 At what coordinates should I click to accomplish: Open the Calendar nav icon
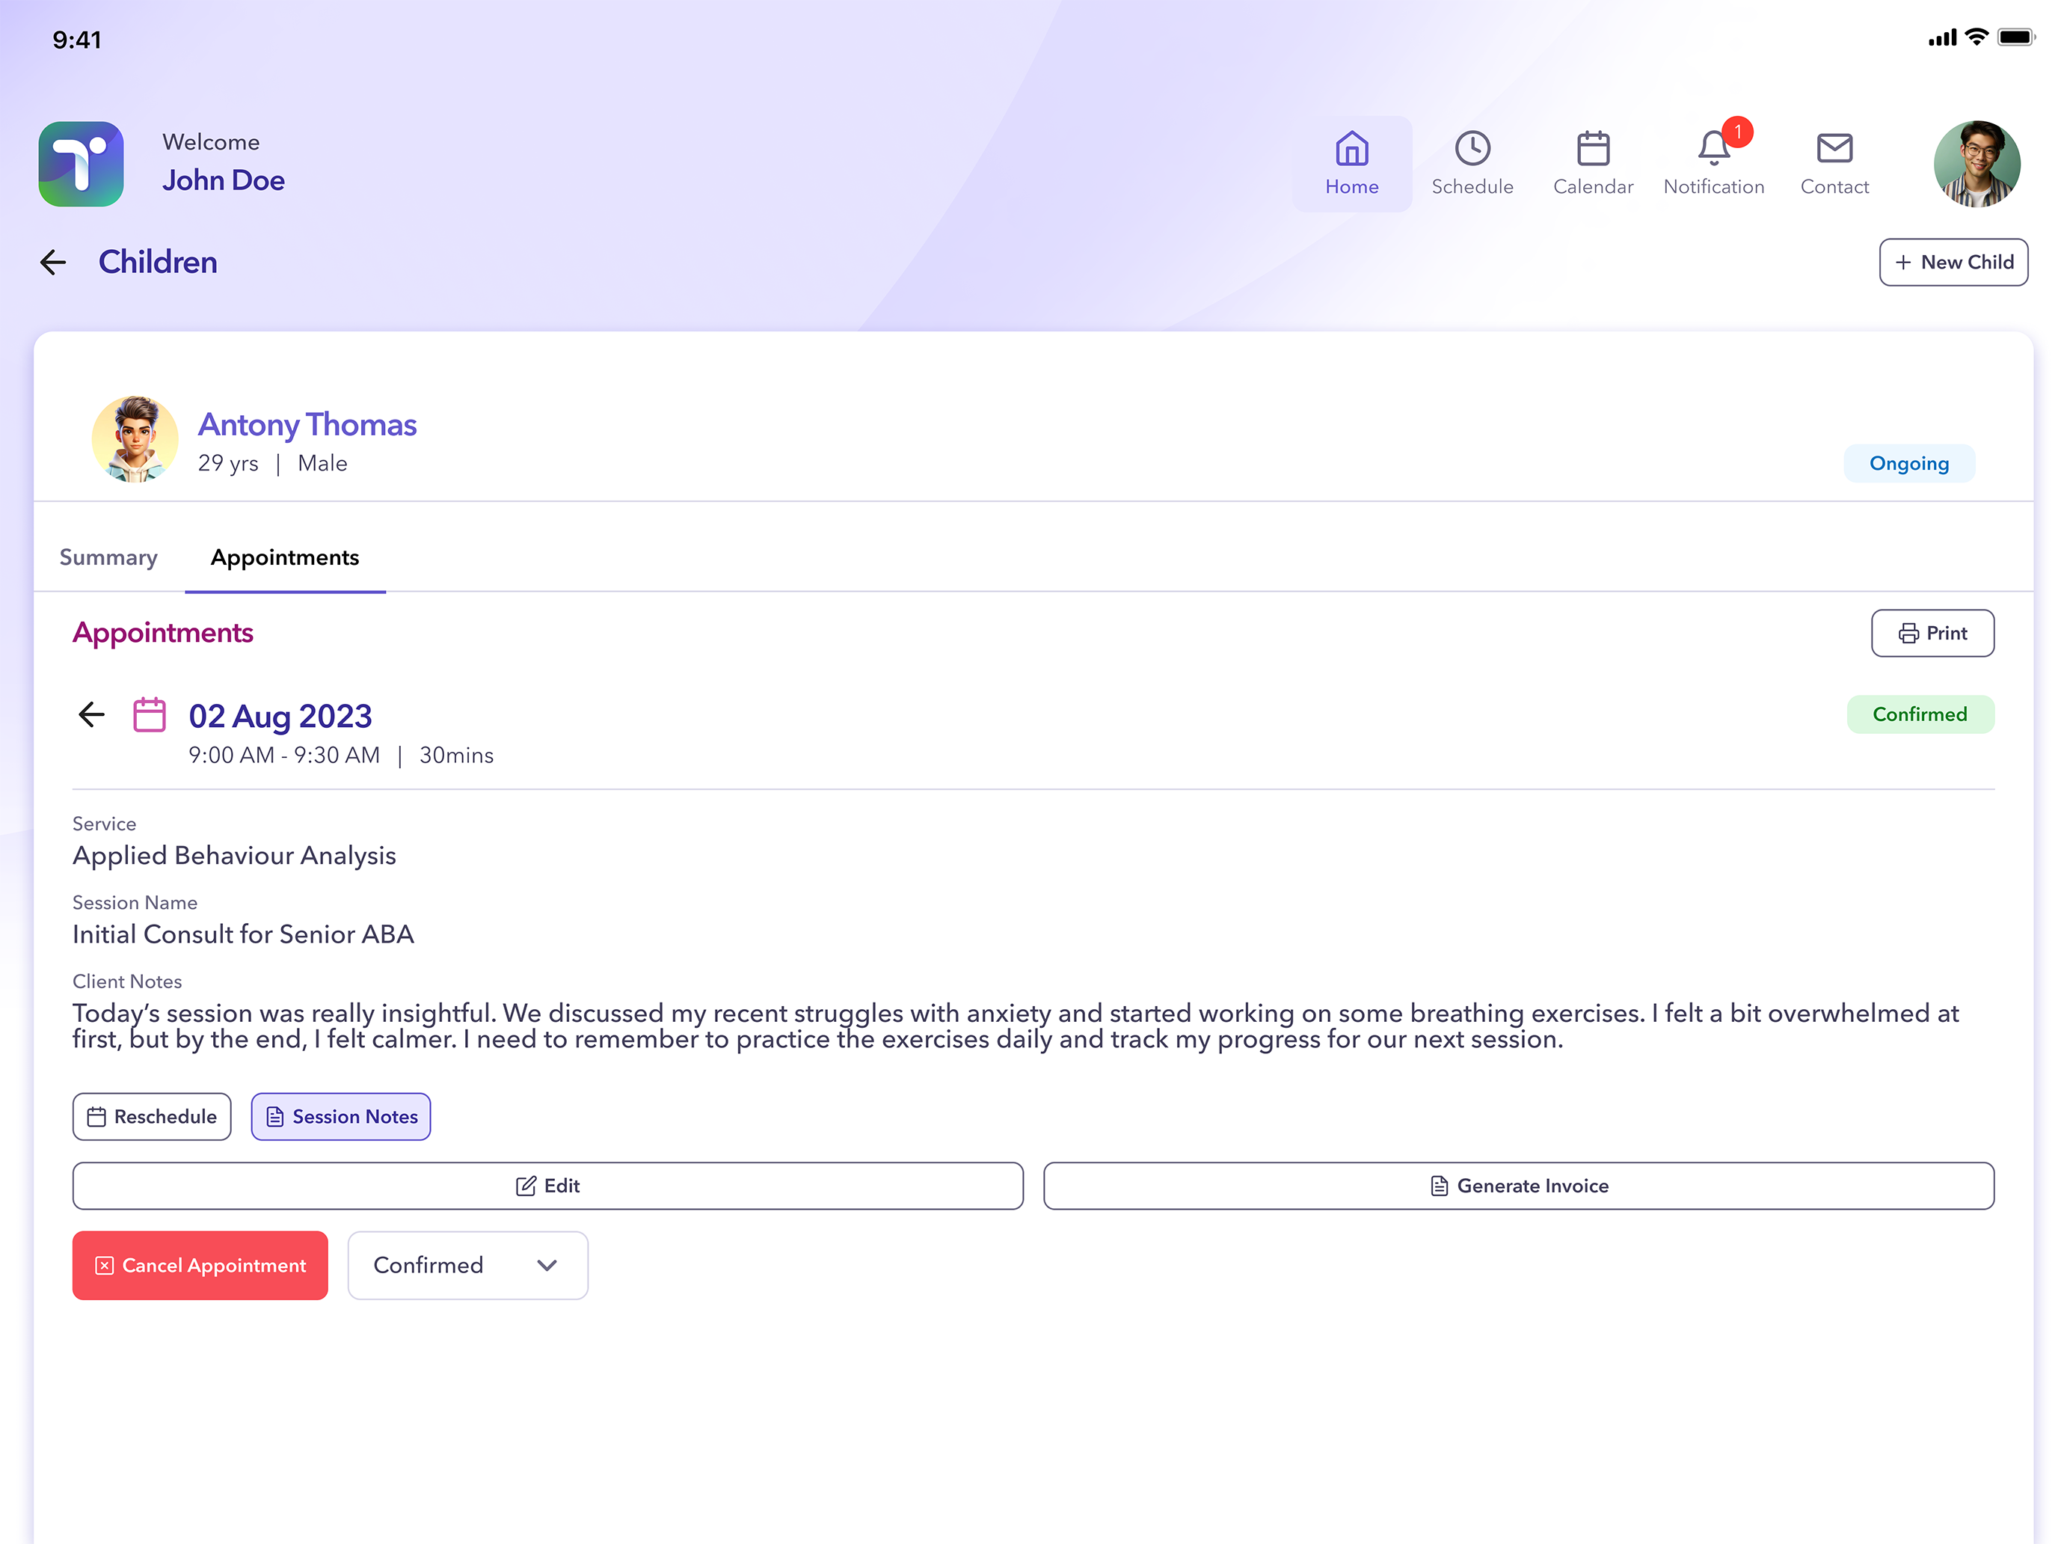point(1593,149)
